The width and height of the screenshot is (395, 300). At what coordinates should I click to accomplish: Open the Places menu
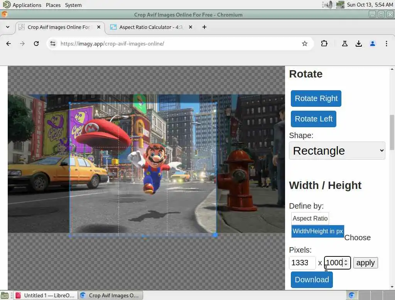(53, 5)
